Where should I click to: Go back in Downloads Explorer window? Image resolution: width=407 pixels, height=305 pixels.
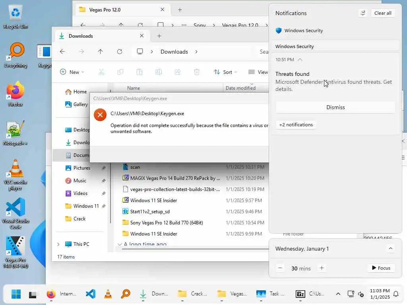tap(62, 52)
